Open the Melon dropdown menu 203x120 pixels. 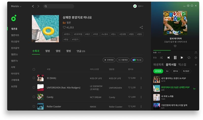tap(16, 6)
